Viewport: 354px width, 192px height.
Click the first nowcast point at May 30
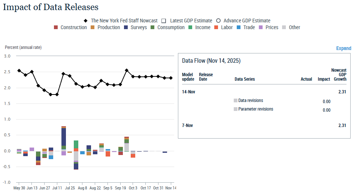19,71
